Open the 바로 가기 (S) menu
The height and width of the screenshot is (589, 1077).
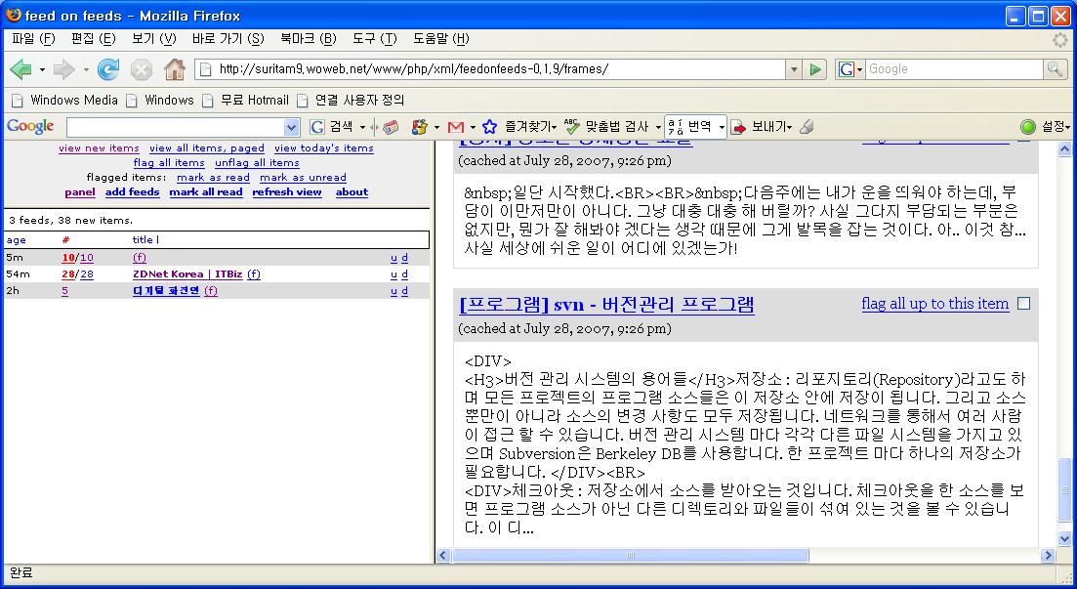(228, 39)
